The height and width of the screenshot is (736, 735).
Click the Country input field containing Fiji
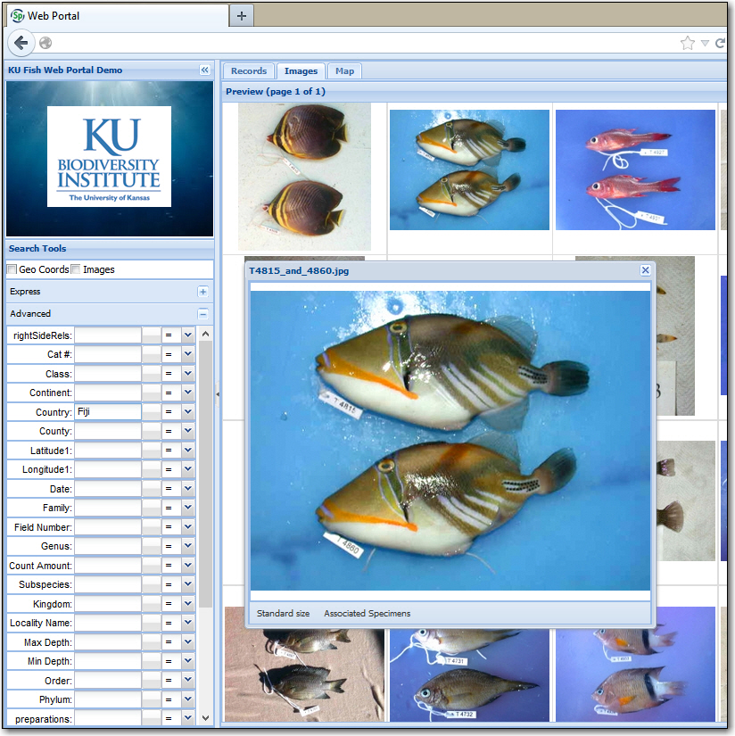pos(108,411)
